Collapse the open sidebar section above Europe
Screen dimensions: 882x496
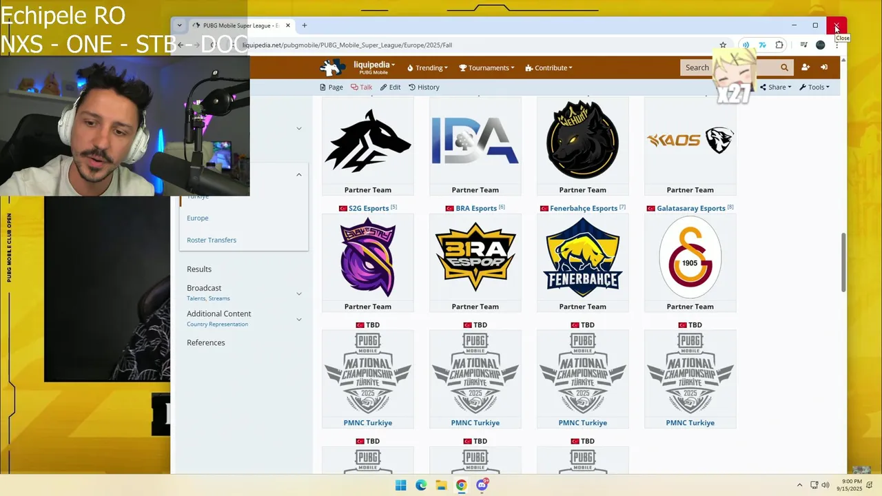pyautogui.click(x=299, y=174)
